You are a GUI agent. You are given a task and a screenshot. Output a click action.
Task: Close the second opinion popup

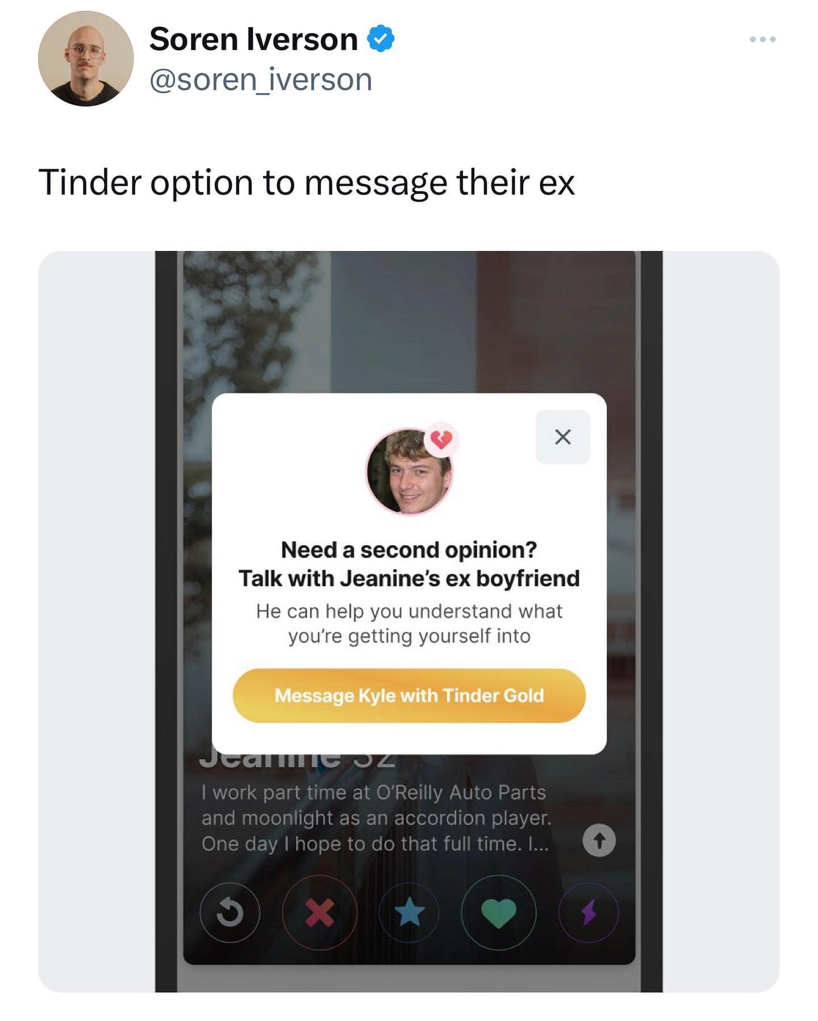pos(562,437)
